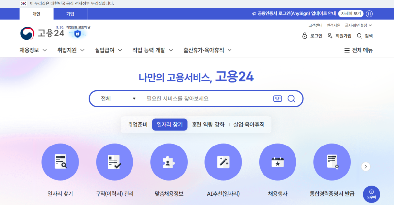
Task: Expand the 실업급여 menu
Action: coord(108,50)
